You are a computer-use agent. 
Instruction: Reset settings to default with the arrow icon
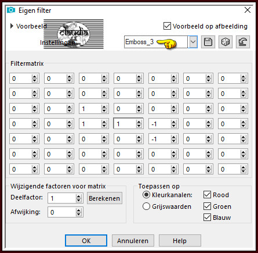click(x=243, y=42)
